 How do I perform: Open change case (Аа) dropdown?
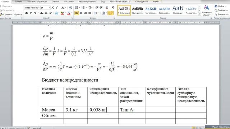[x=63, y=8]
